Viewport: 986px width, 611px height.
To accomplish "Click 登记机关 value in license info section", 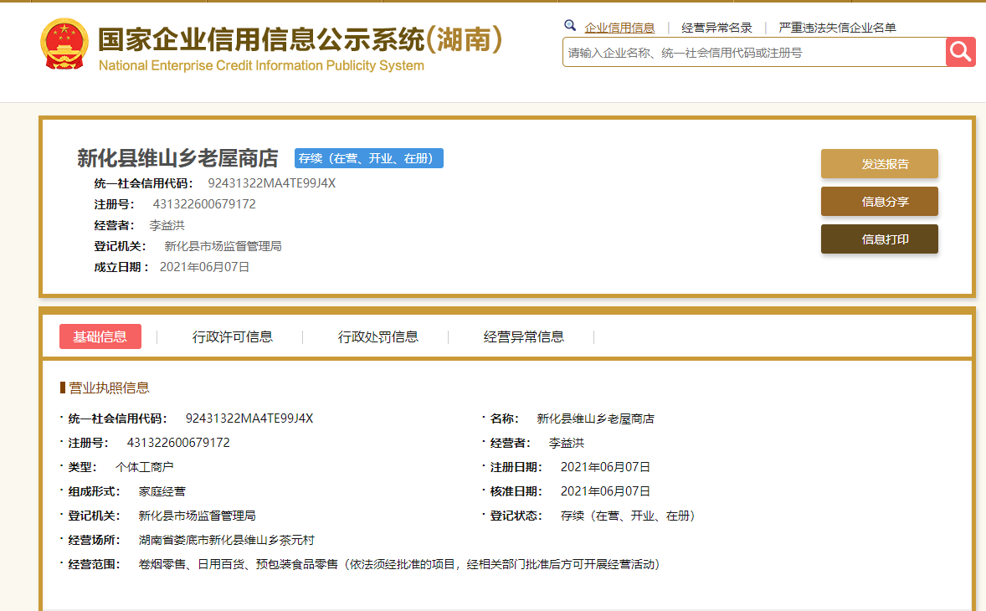I will (197, 516).
